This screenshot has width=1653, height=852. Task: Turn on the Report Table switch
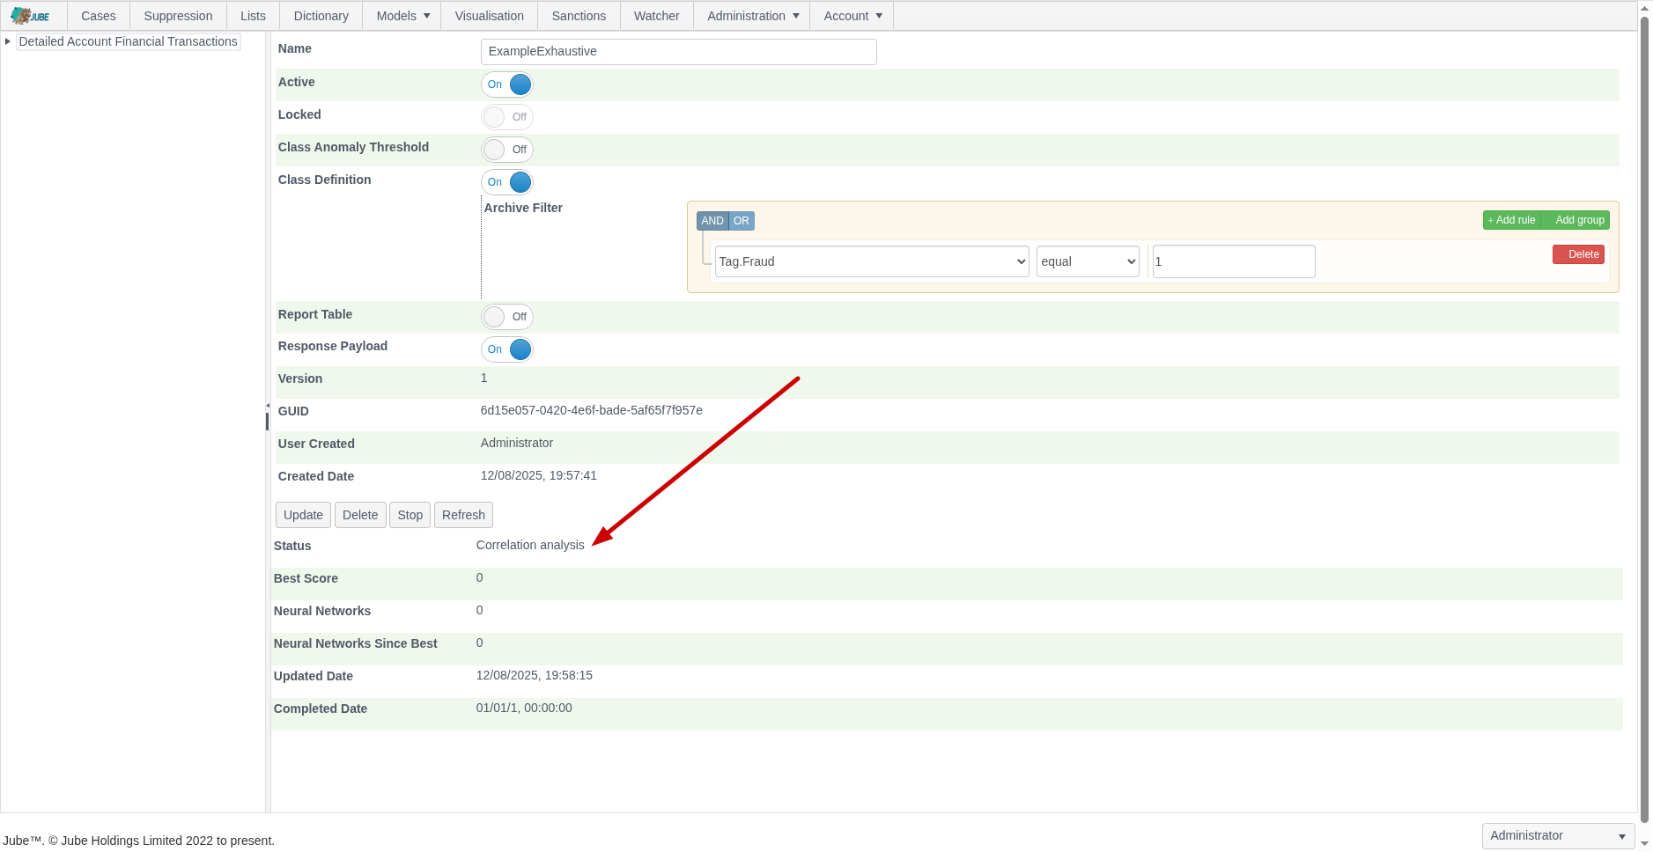(x=507, y=317)
